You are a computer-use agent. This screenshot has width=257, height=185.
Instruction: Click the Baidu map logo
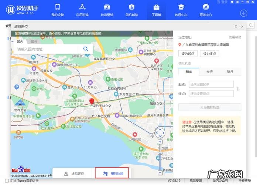tap(21, 169)
